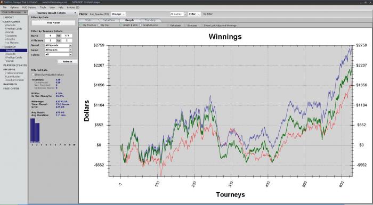Click the maximum # Players field

pos(67,40)
